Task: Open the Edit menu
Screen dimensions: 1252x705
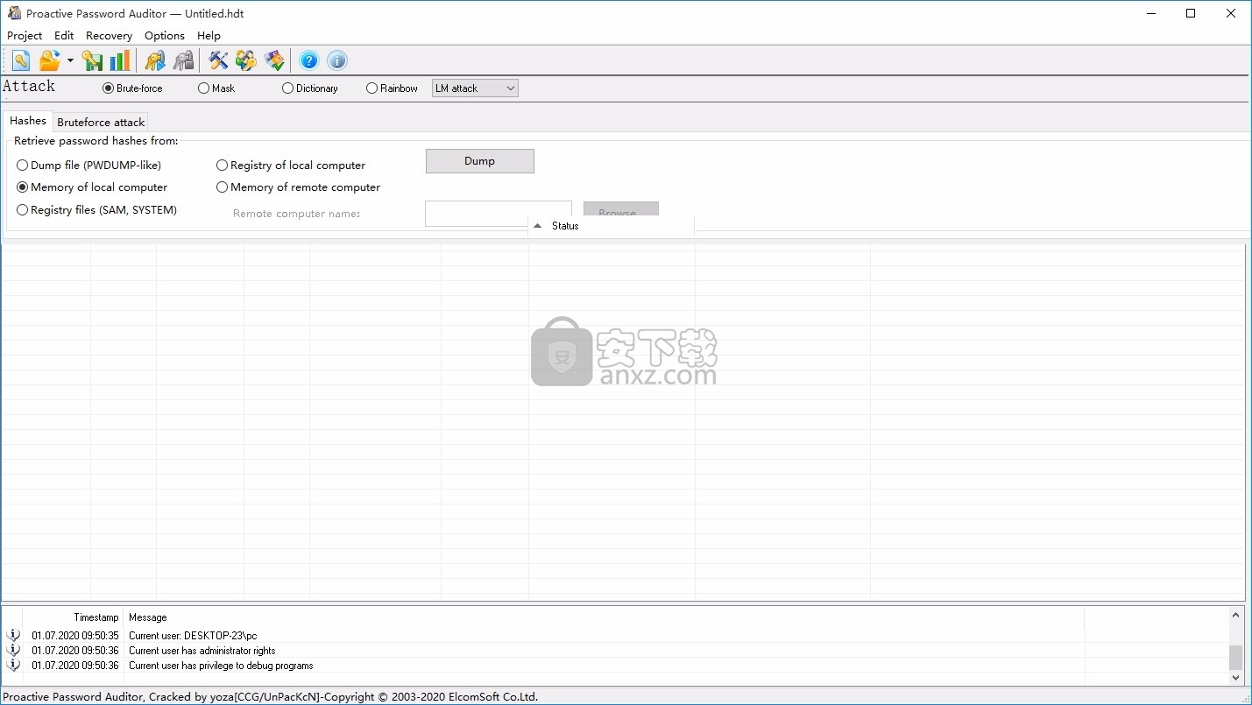Action: tap(64, 35)
